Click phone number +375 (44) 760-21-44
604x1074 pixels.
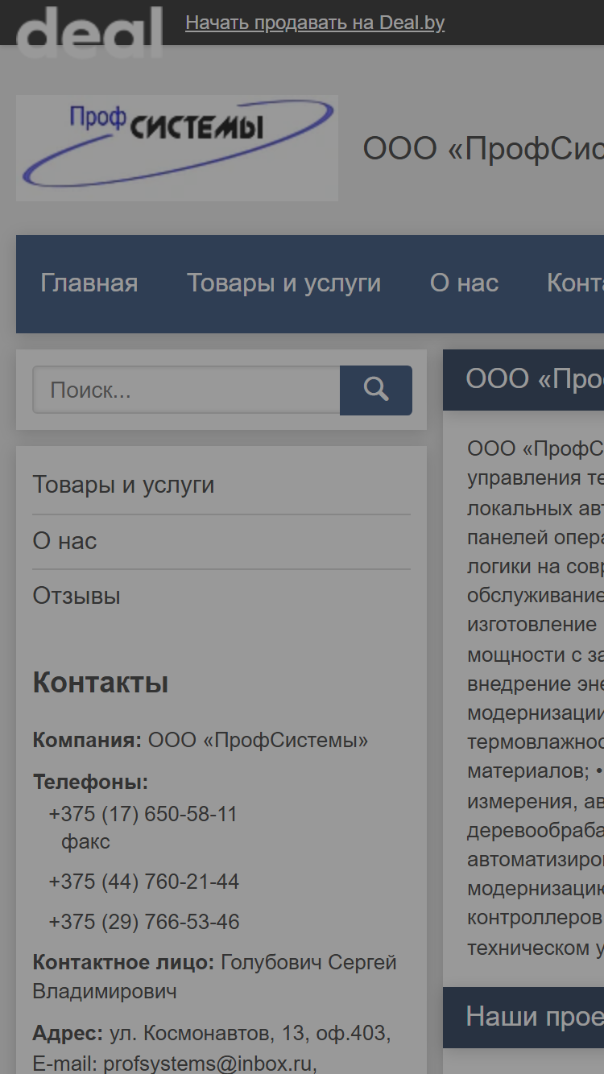click(x=144, y=882)
